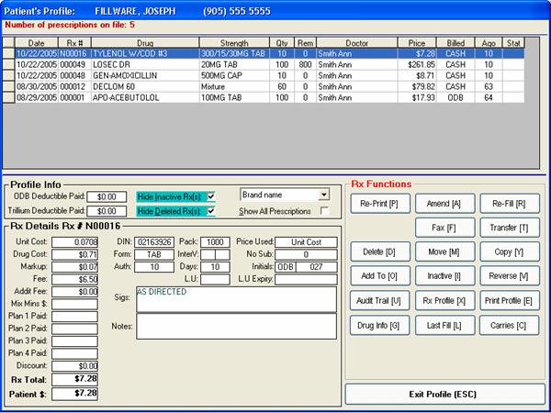
Task: Click the Add To [O] button
Action: pyautogui.click(x=380, y=275)
